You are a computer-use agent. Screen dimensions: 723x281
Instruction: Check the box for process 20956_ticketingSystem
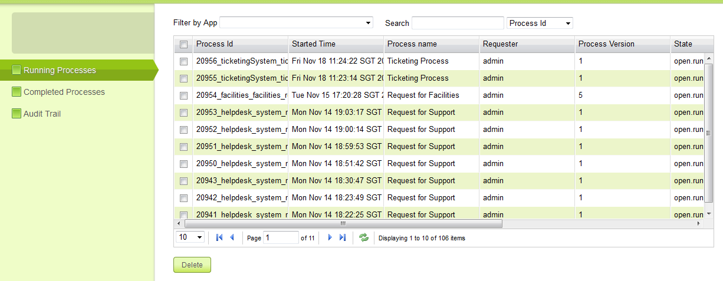click(183, 61)
